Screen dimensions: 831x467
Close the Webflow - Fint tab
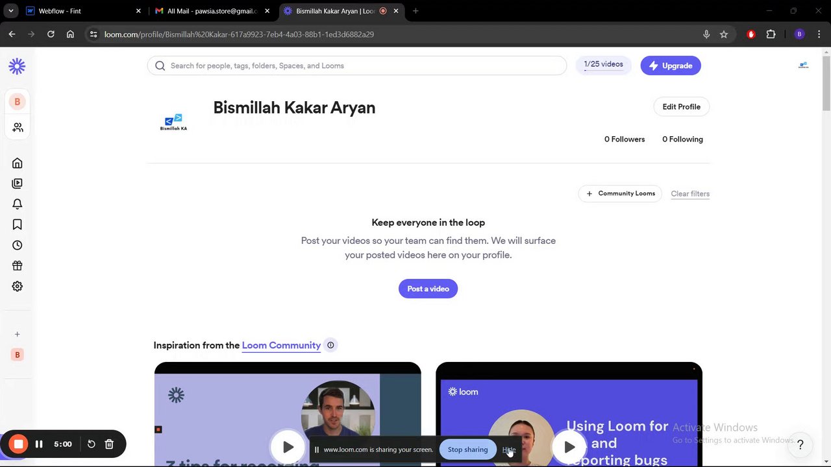pyautogui.click(x=138, y=11)
